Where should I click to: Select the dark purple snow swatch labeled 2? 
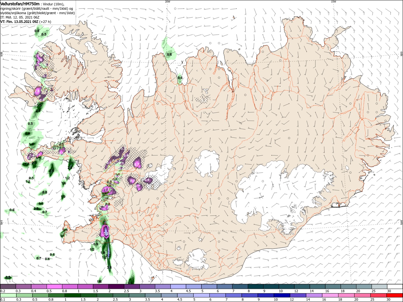(116, 287)
